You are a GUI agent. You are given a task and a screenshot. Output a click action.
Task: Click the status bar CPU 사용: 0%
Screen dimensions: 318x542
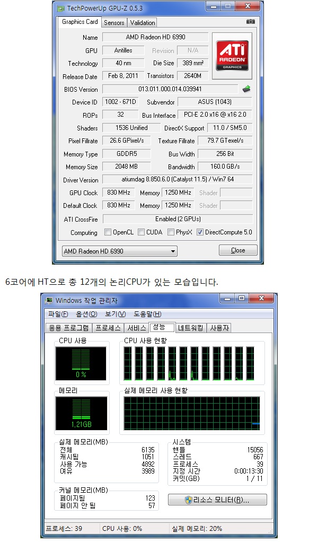pyautogui.click(x=122, y=529)
